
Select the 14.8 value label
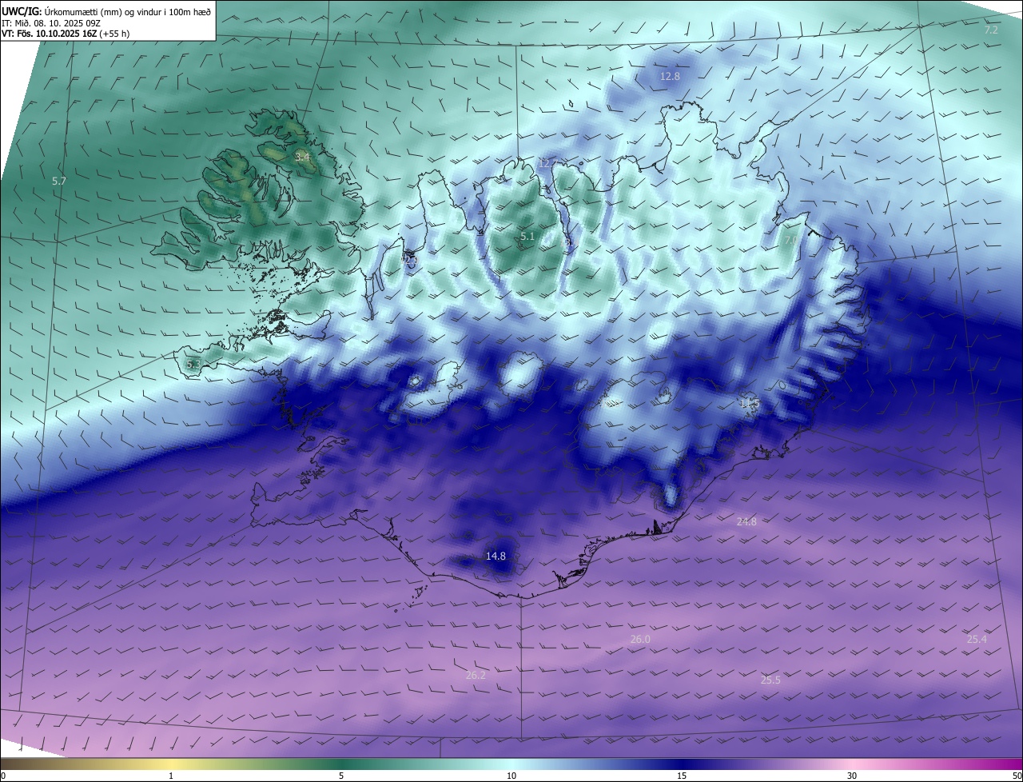[x=496, y=556]
